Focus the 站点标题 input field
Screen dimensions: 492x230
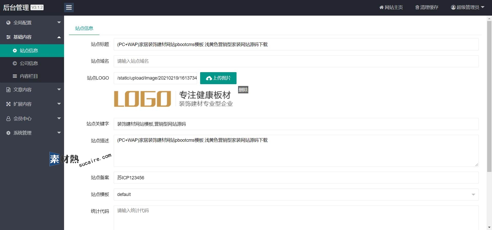tap(296, 44)
